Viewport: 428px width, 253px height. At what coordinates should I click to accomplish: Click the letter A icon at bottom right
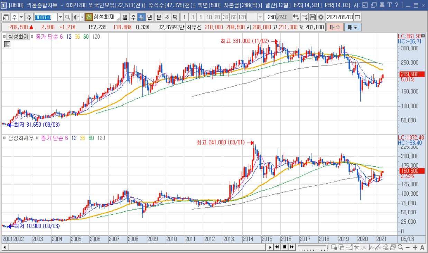[422, 247]
